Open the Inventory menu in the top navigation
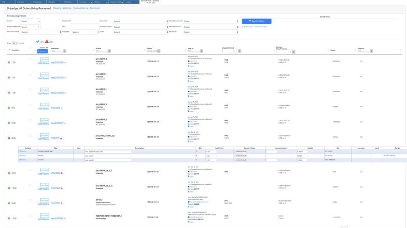This screenshot has height=228, width=407. point(83,2)
